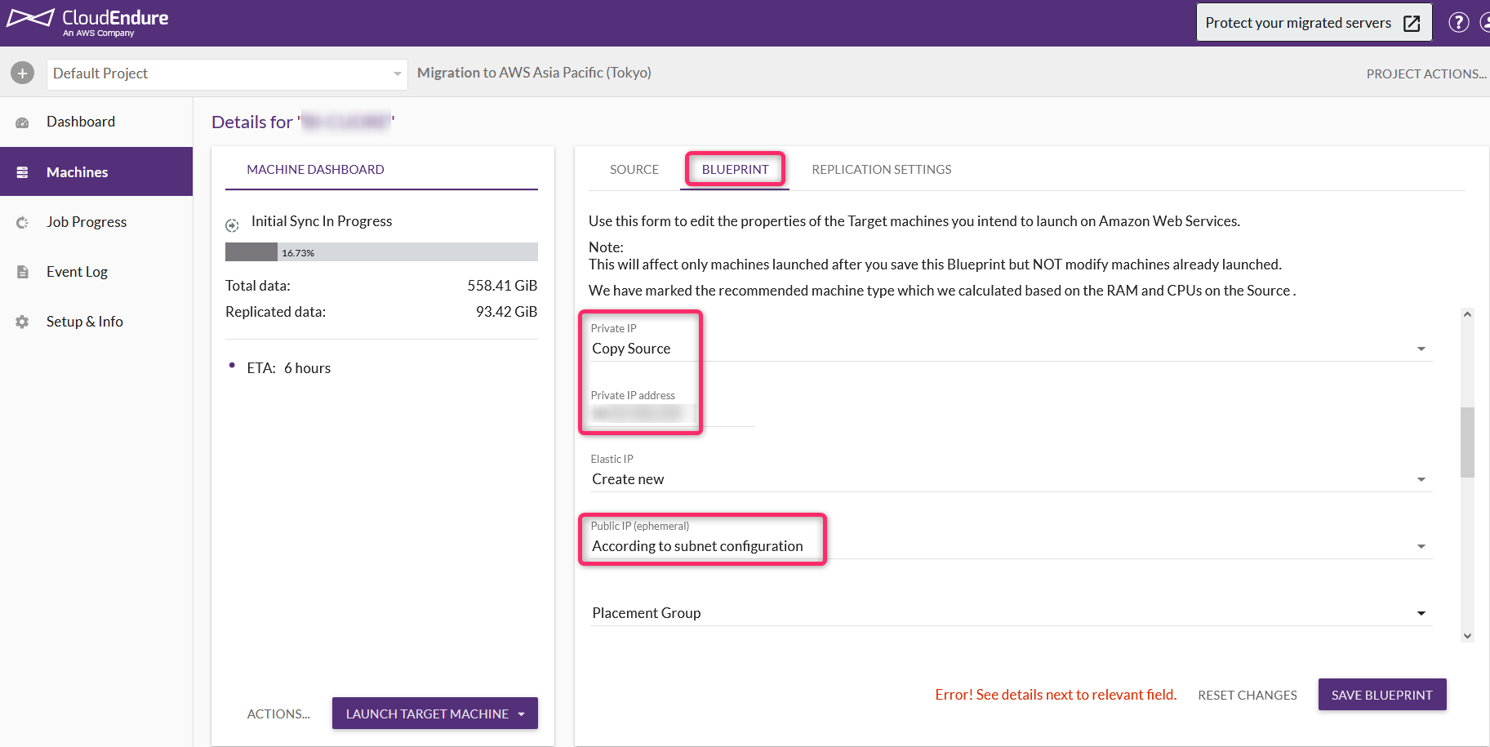Click the Migration to AWS Asia Pacific (Tokyo) label

[534, 73]
